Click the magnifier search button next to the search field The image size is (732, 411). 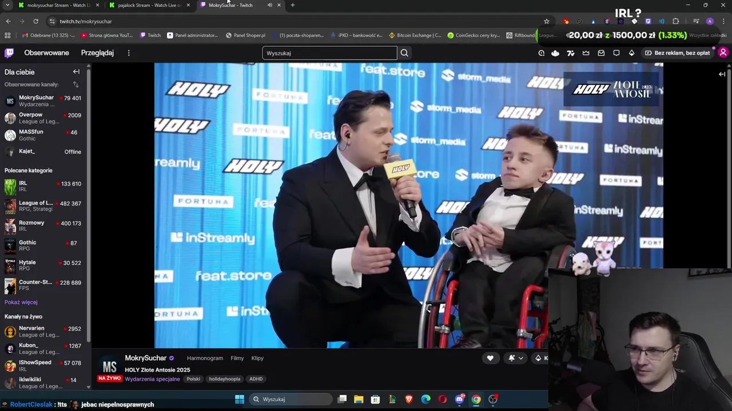(404, 53)
